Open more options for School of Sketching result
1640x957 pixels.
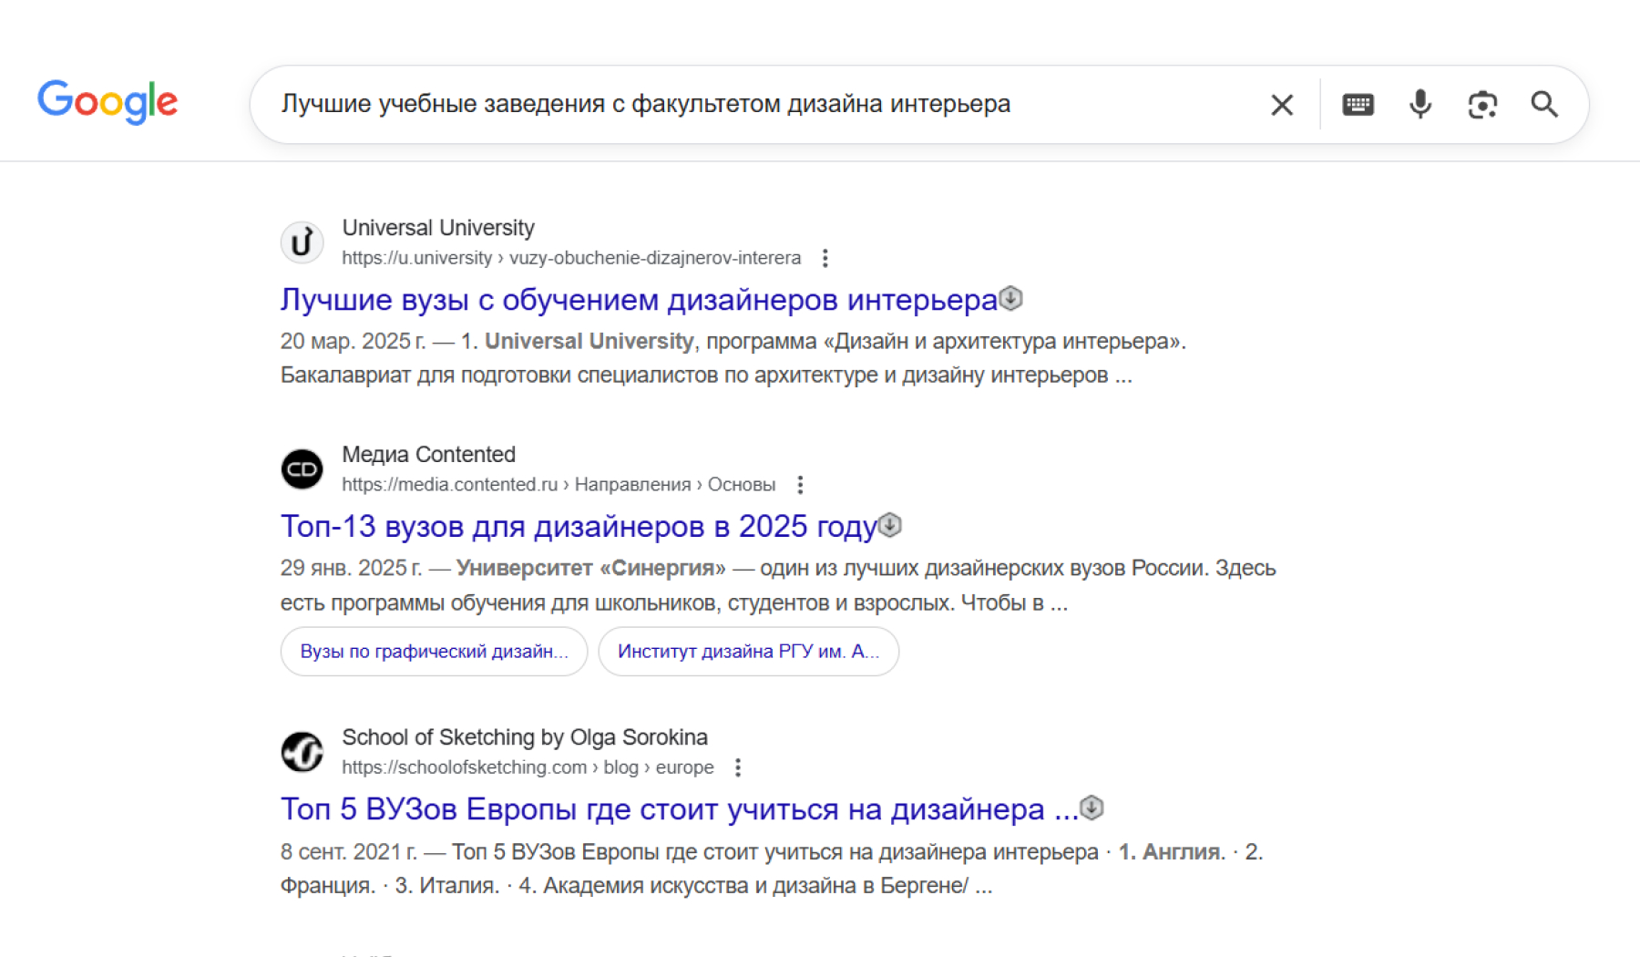coord(738,767)
